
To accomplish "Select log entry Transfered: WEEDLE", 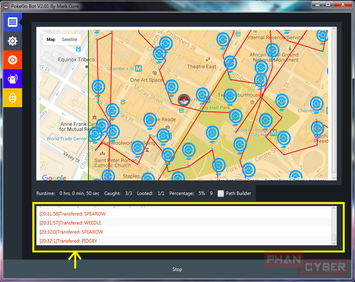I will [x=184, y=223].
